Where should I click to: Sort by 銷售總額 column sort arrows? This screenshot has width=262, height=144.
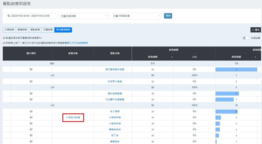coord(171,57)
